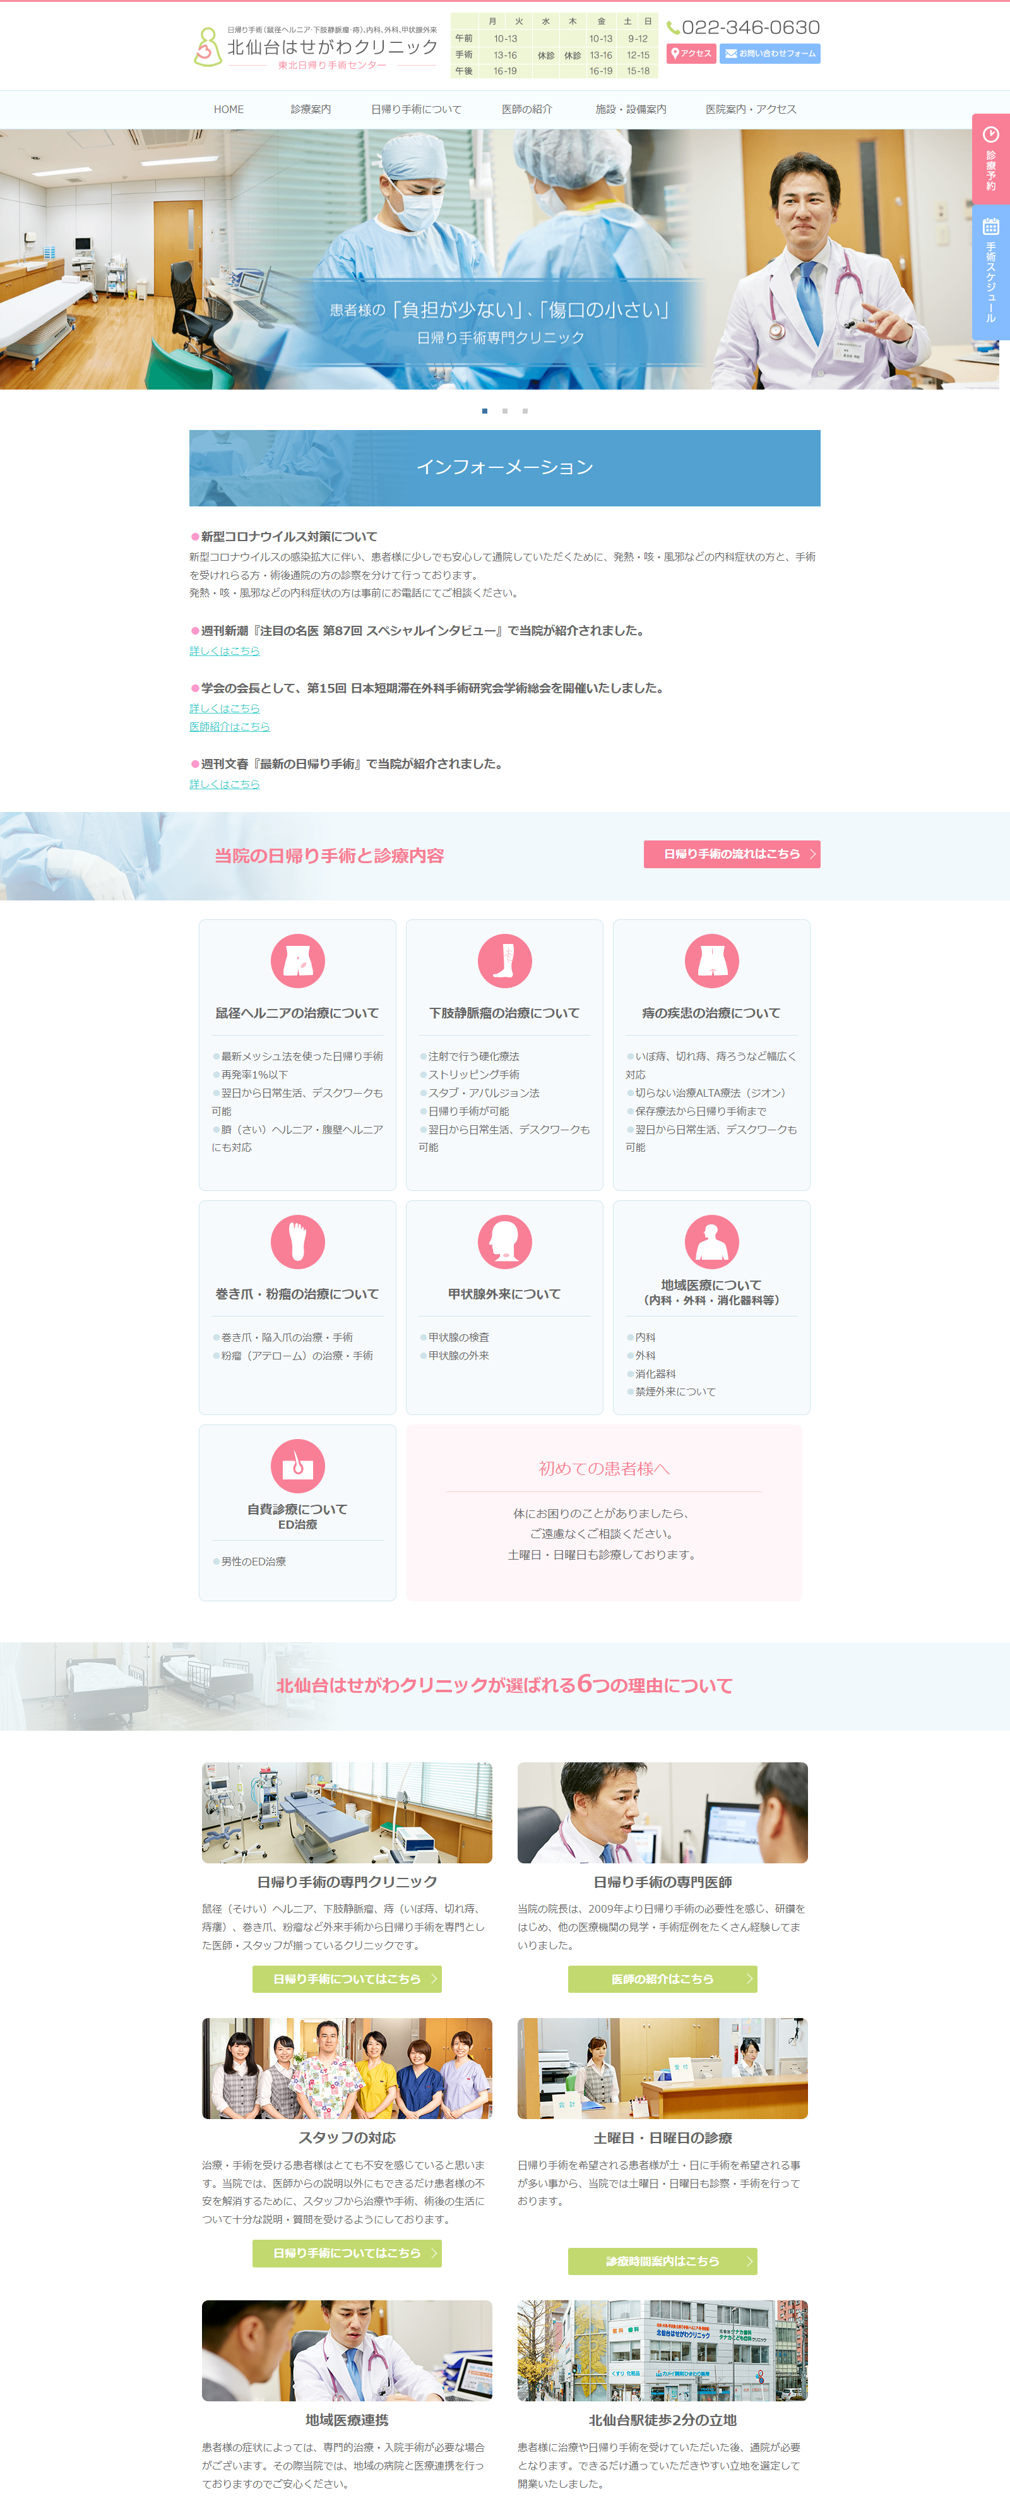Click the 診療時間案内はこちら green button

pyautogui.click(x=662, y=2261)
